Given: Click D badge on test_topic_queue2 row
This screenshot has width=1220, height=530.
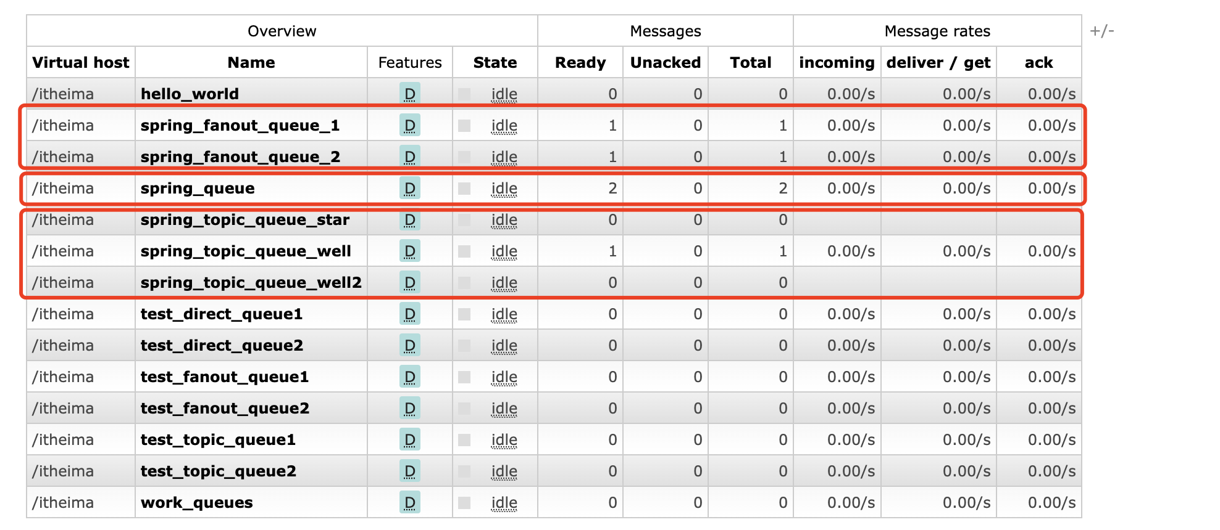Looking at the screenshot, I should click(x=409, y=471).
